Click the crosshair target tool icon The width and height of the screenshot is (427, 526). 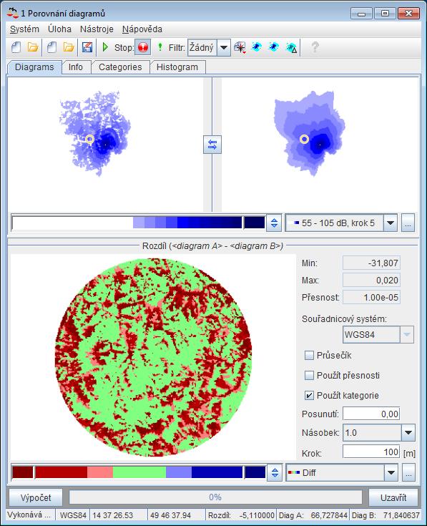point(240,47)
